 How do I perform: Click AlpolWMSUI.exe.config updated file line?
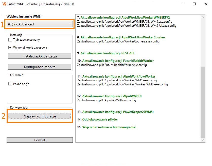[107, 100]
